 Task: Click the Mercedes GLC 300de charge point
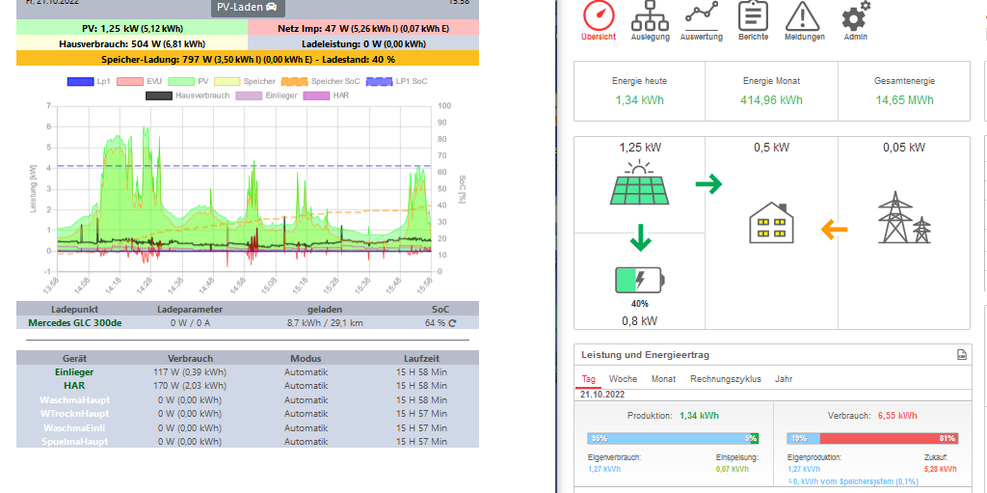coord(75,323)
